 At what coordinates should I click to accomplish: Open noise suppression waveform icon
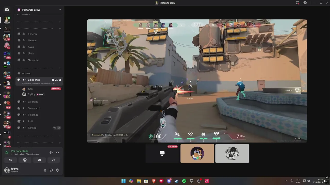(51, 152)
